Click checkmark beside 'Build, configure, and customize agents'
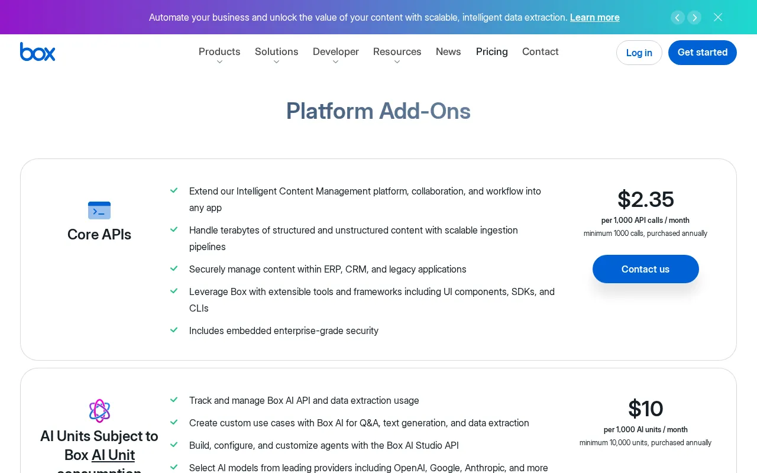 (x=174, y=445)
